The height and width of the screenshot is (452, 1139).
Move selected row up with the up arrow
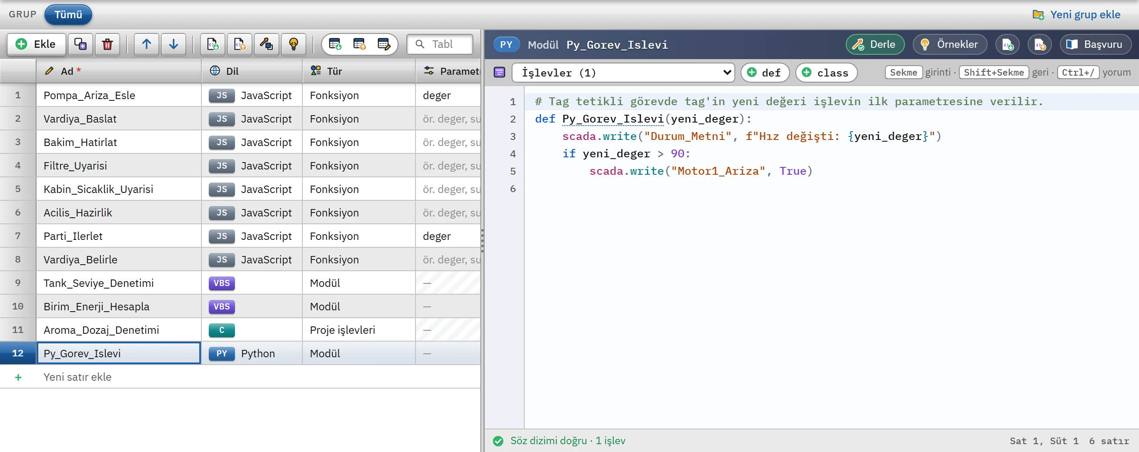(x=147, y=44)
